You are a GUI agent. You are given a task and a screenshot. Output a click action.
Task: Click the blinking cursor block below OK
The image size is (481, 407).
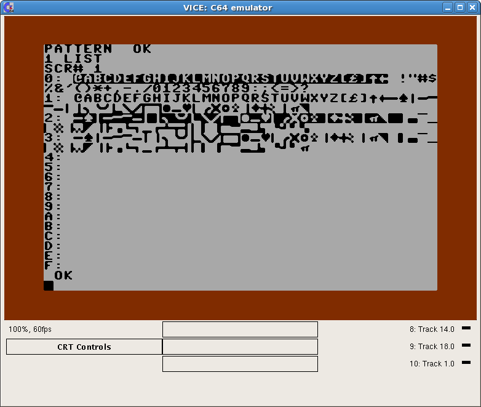coord(49,285)
